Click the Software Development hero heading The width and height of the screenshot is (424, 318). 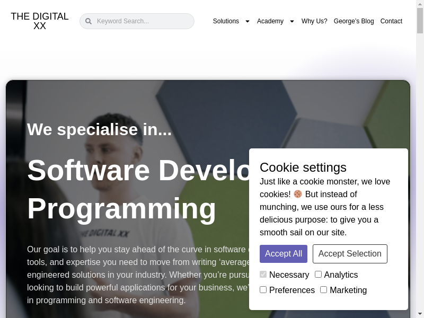click(138, 170)
